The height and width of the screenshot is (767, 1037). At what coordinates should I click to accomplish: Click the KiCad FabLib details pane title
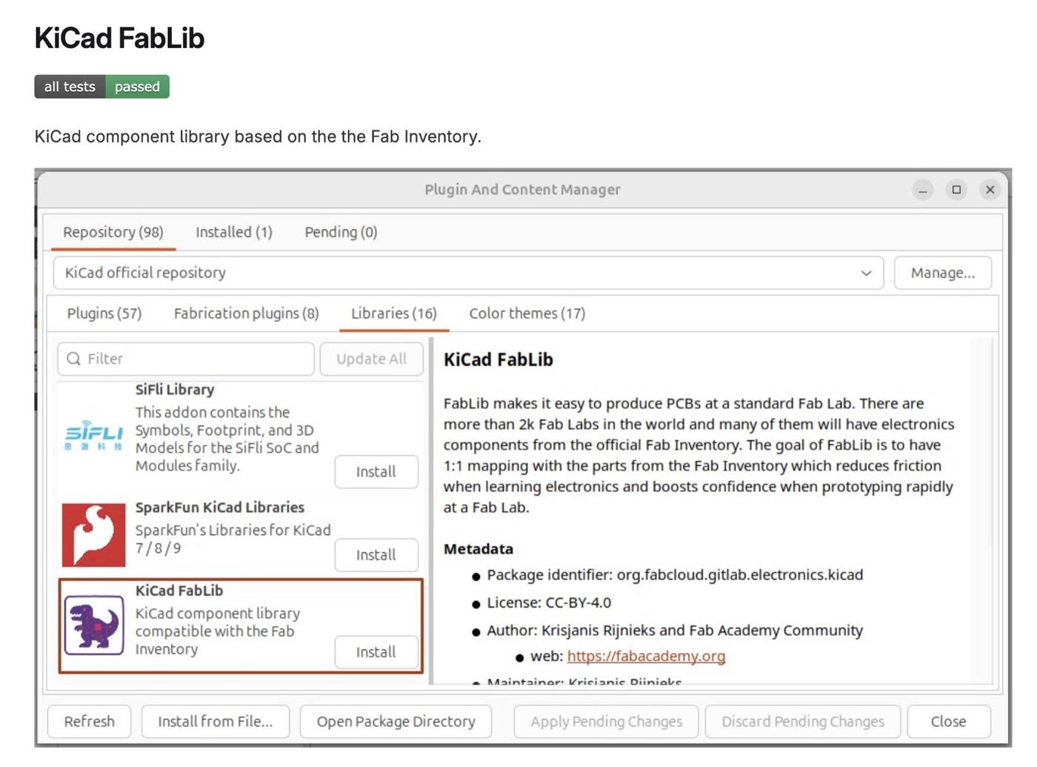pos(499,359)
